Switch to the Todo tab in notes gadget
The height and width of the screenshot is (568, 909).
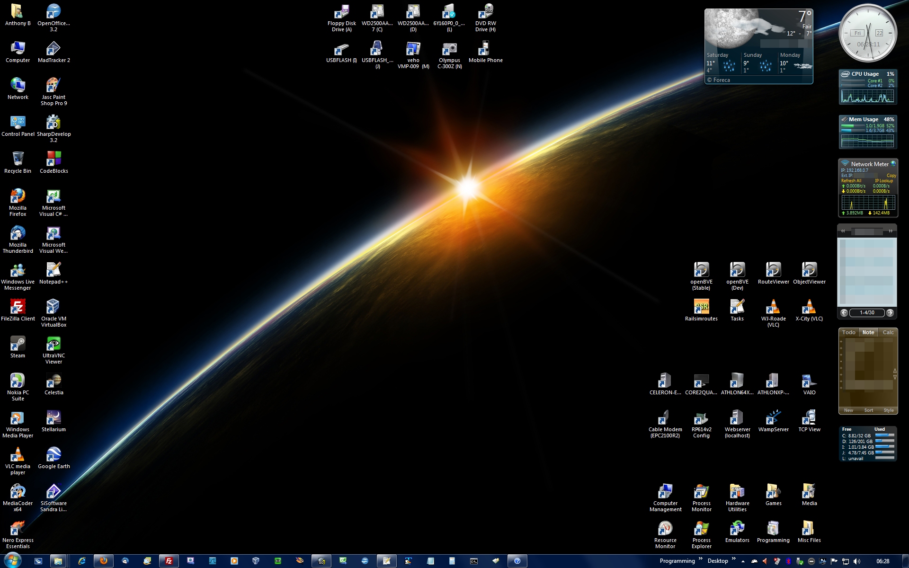[848, 332]
